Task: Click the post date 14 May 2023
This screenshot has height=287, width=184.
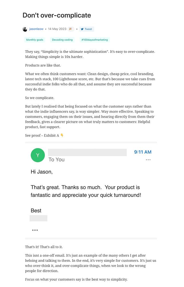Action: click(57, 29)
